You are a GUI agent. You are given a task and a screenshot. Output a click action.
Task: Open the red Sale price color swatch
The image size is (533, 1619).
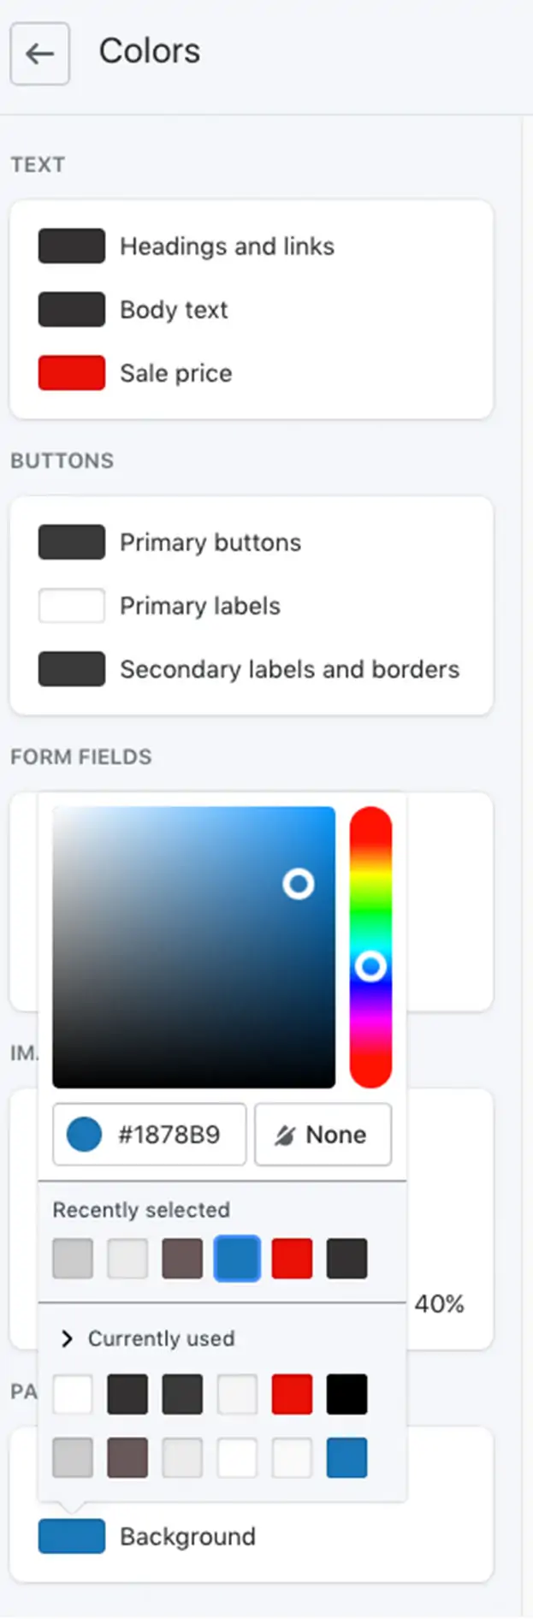[x=72, y=373]
